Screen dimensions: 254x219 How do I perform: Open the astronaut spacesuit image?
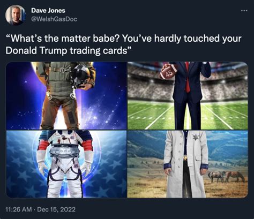coord(66,164)
